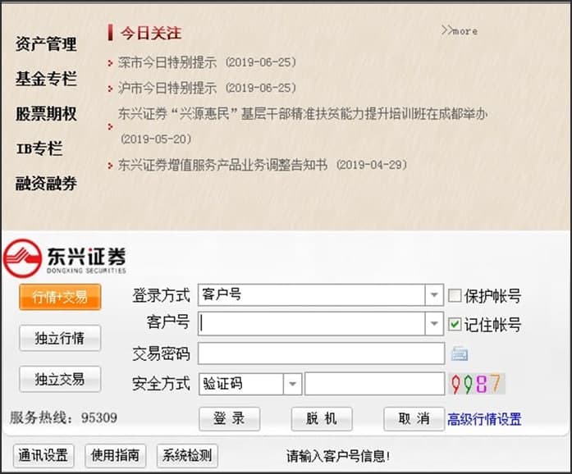Click the 脱机 offline button

pyautogui.click(x=322, y=418)
